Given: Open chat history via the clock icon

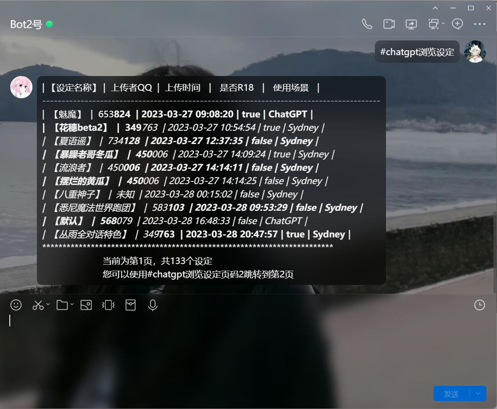Looking at the screenshot, I should click(480, 305).
